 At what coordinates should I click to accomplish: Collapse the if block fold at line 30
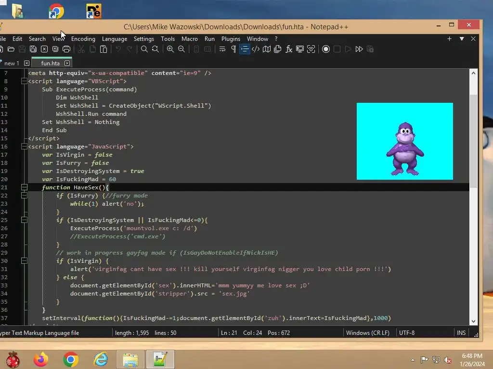pos(24,261)
